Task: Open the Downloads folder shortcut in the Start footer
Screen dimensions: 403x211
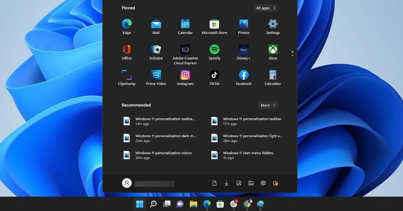Action: [x=227, y=183]
